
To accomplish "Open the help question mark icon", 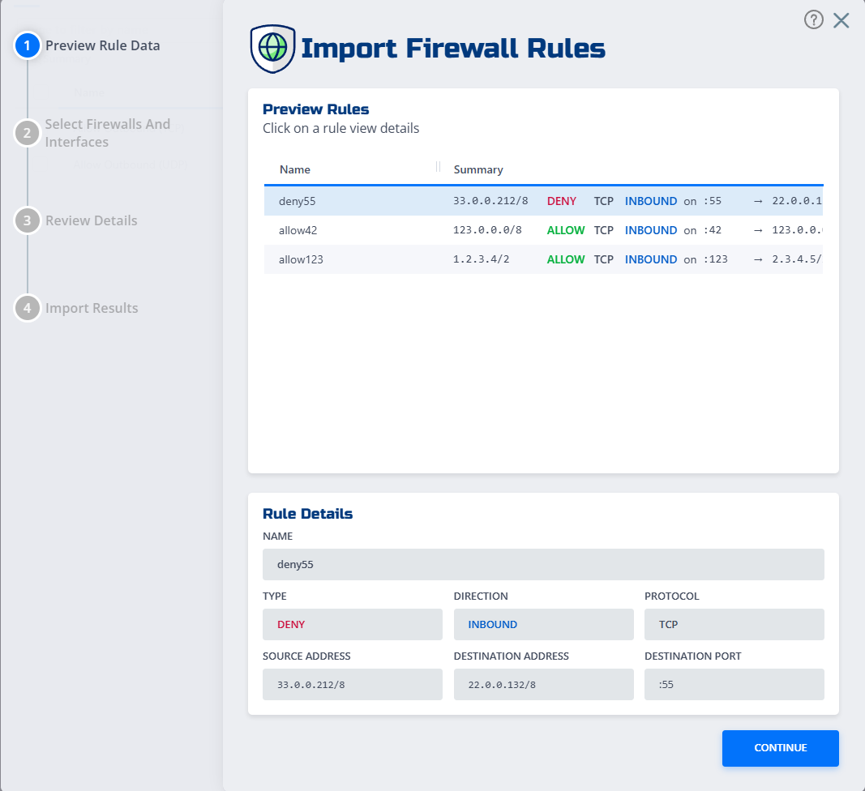I will point(814,19).
